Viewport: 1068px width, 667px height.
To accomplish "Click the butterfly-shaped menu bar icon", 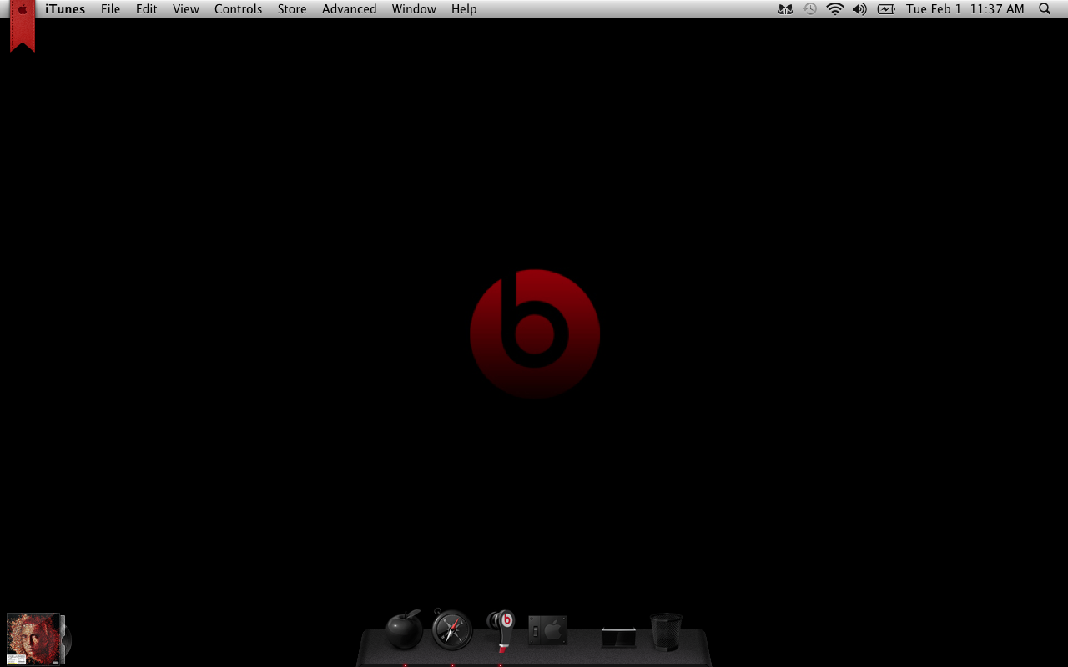I will coord(785,9).
